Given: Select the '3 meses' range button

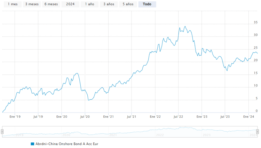Looking at the screenshot, I should [32, 4].
